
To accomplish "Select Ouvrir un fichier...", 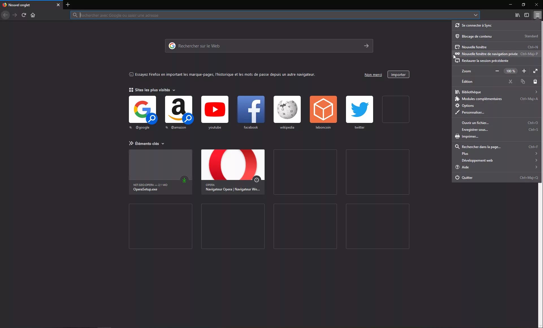I will coord(496,123).
